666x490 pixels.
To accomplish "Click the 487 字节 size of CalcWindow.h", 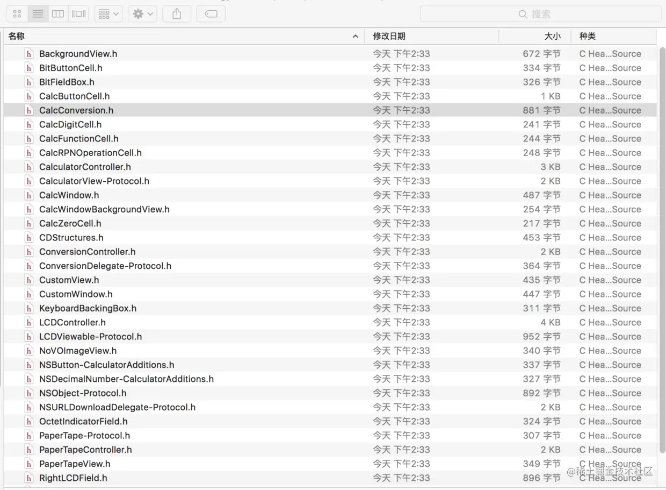I will point(541,195).
